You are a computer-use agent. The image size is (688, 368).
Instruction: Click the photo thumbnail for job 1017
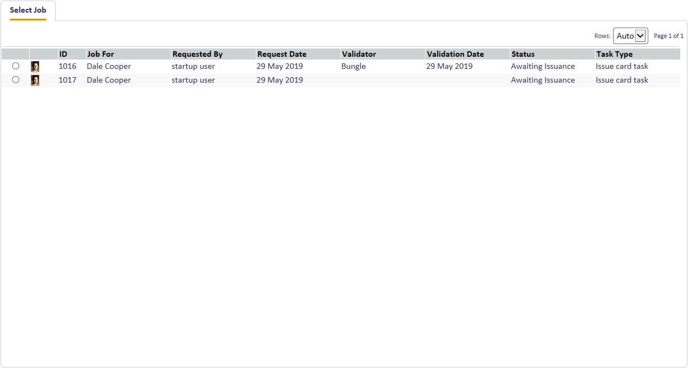[x=35, y=80]
